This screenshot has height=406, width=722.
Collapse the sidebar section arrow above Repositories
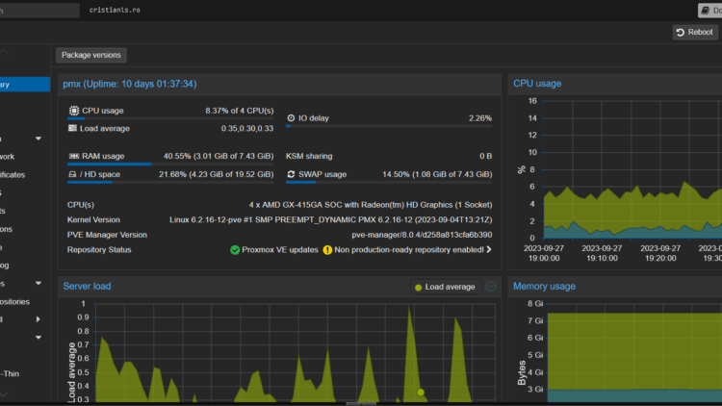39,284
